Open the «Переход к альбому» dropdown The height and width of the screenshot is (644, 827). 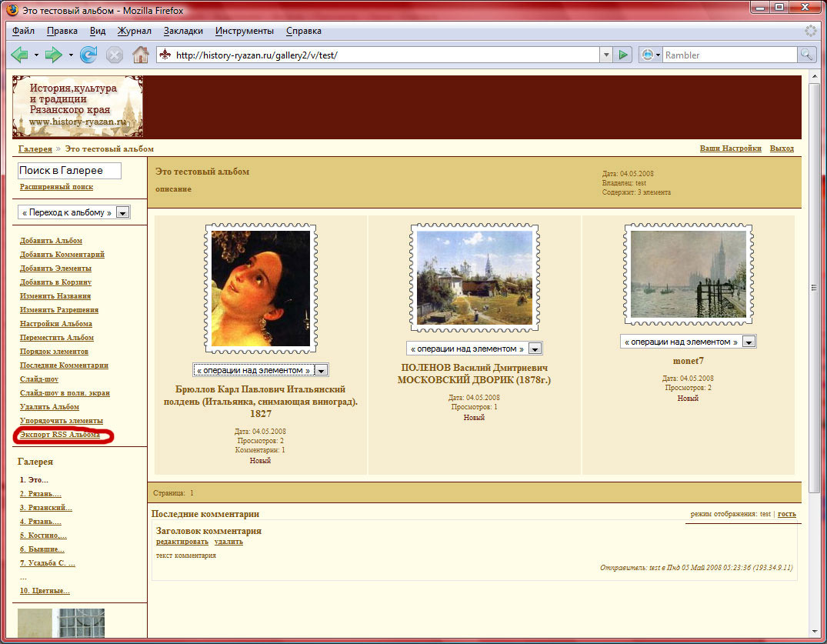tap(74, 212)
